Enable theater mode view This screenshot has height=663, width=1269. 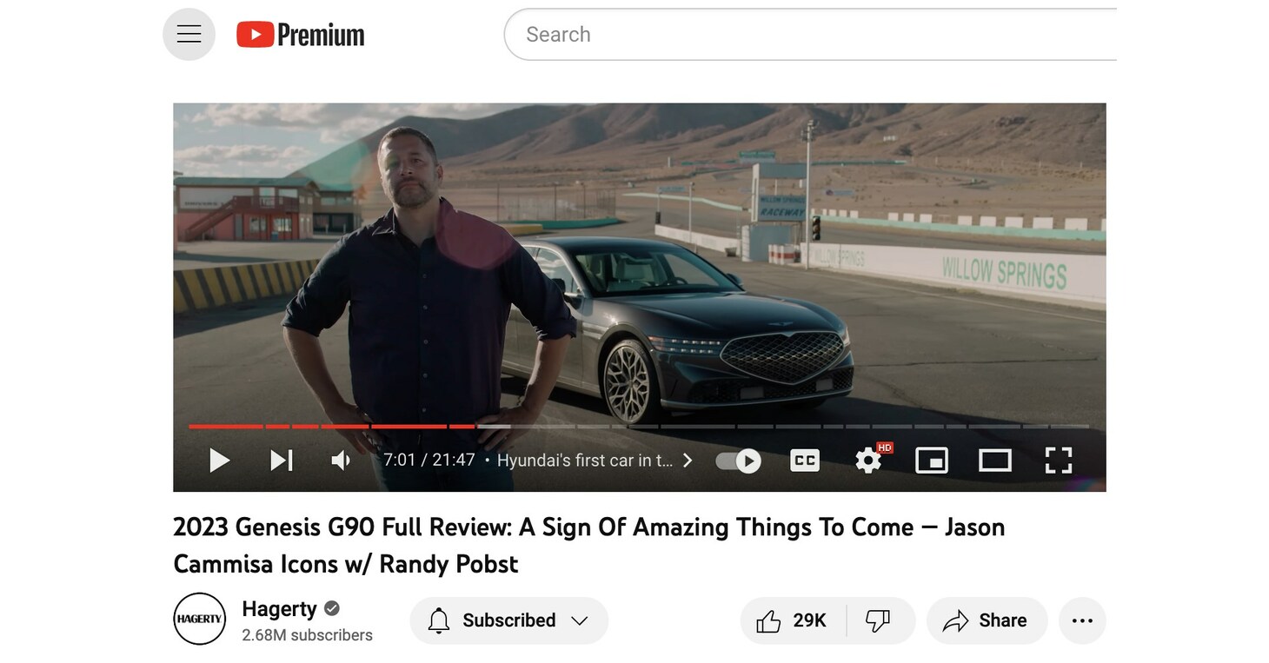click(995, 461)
